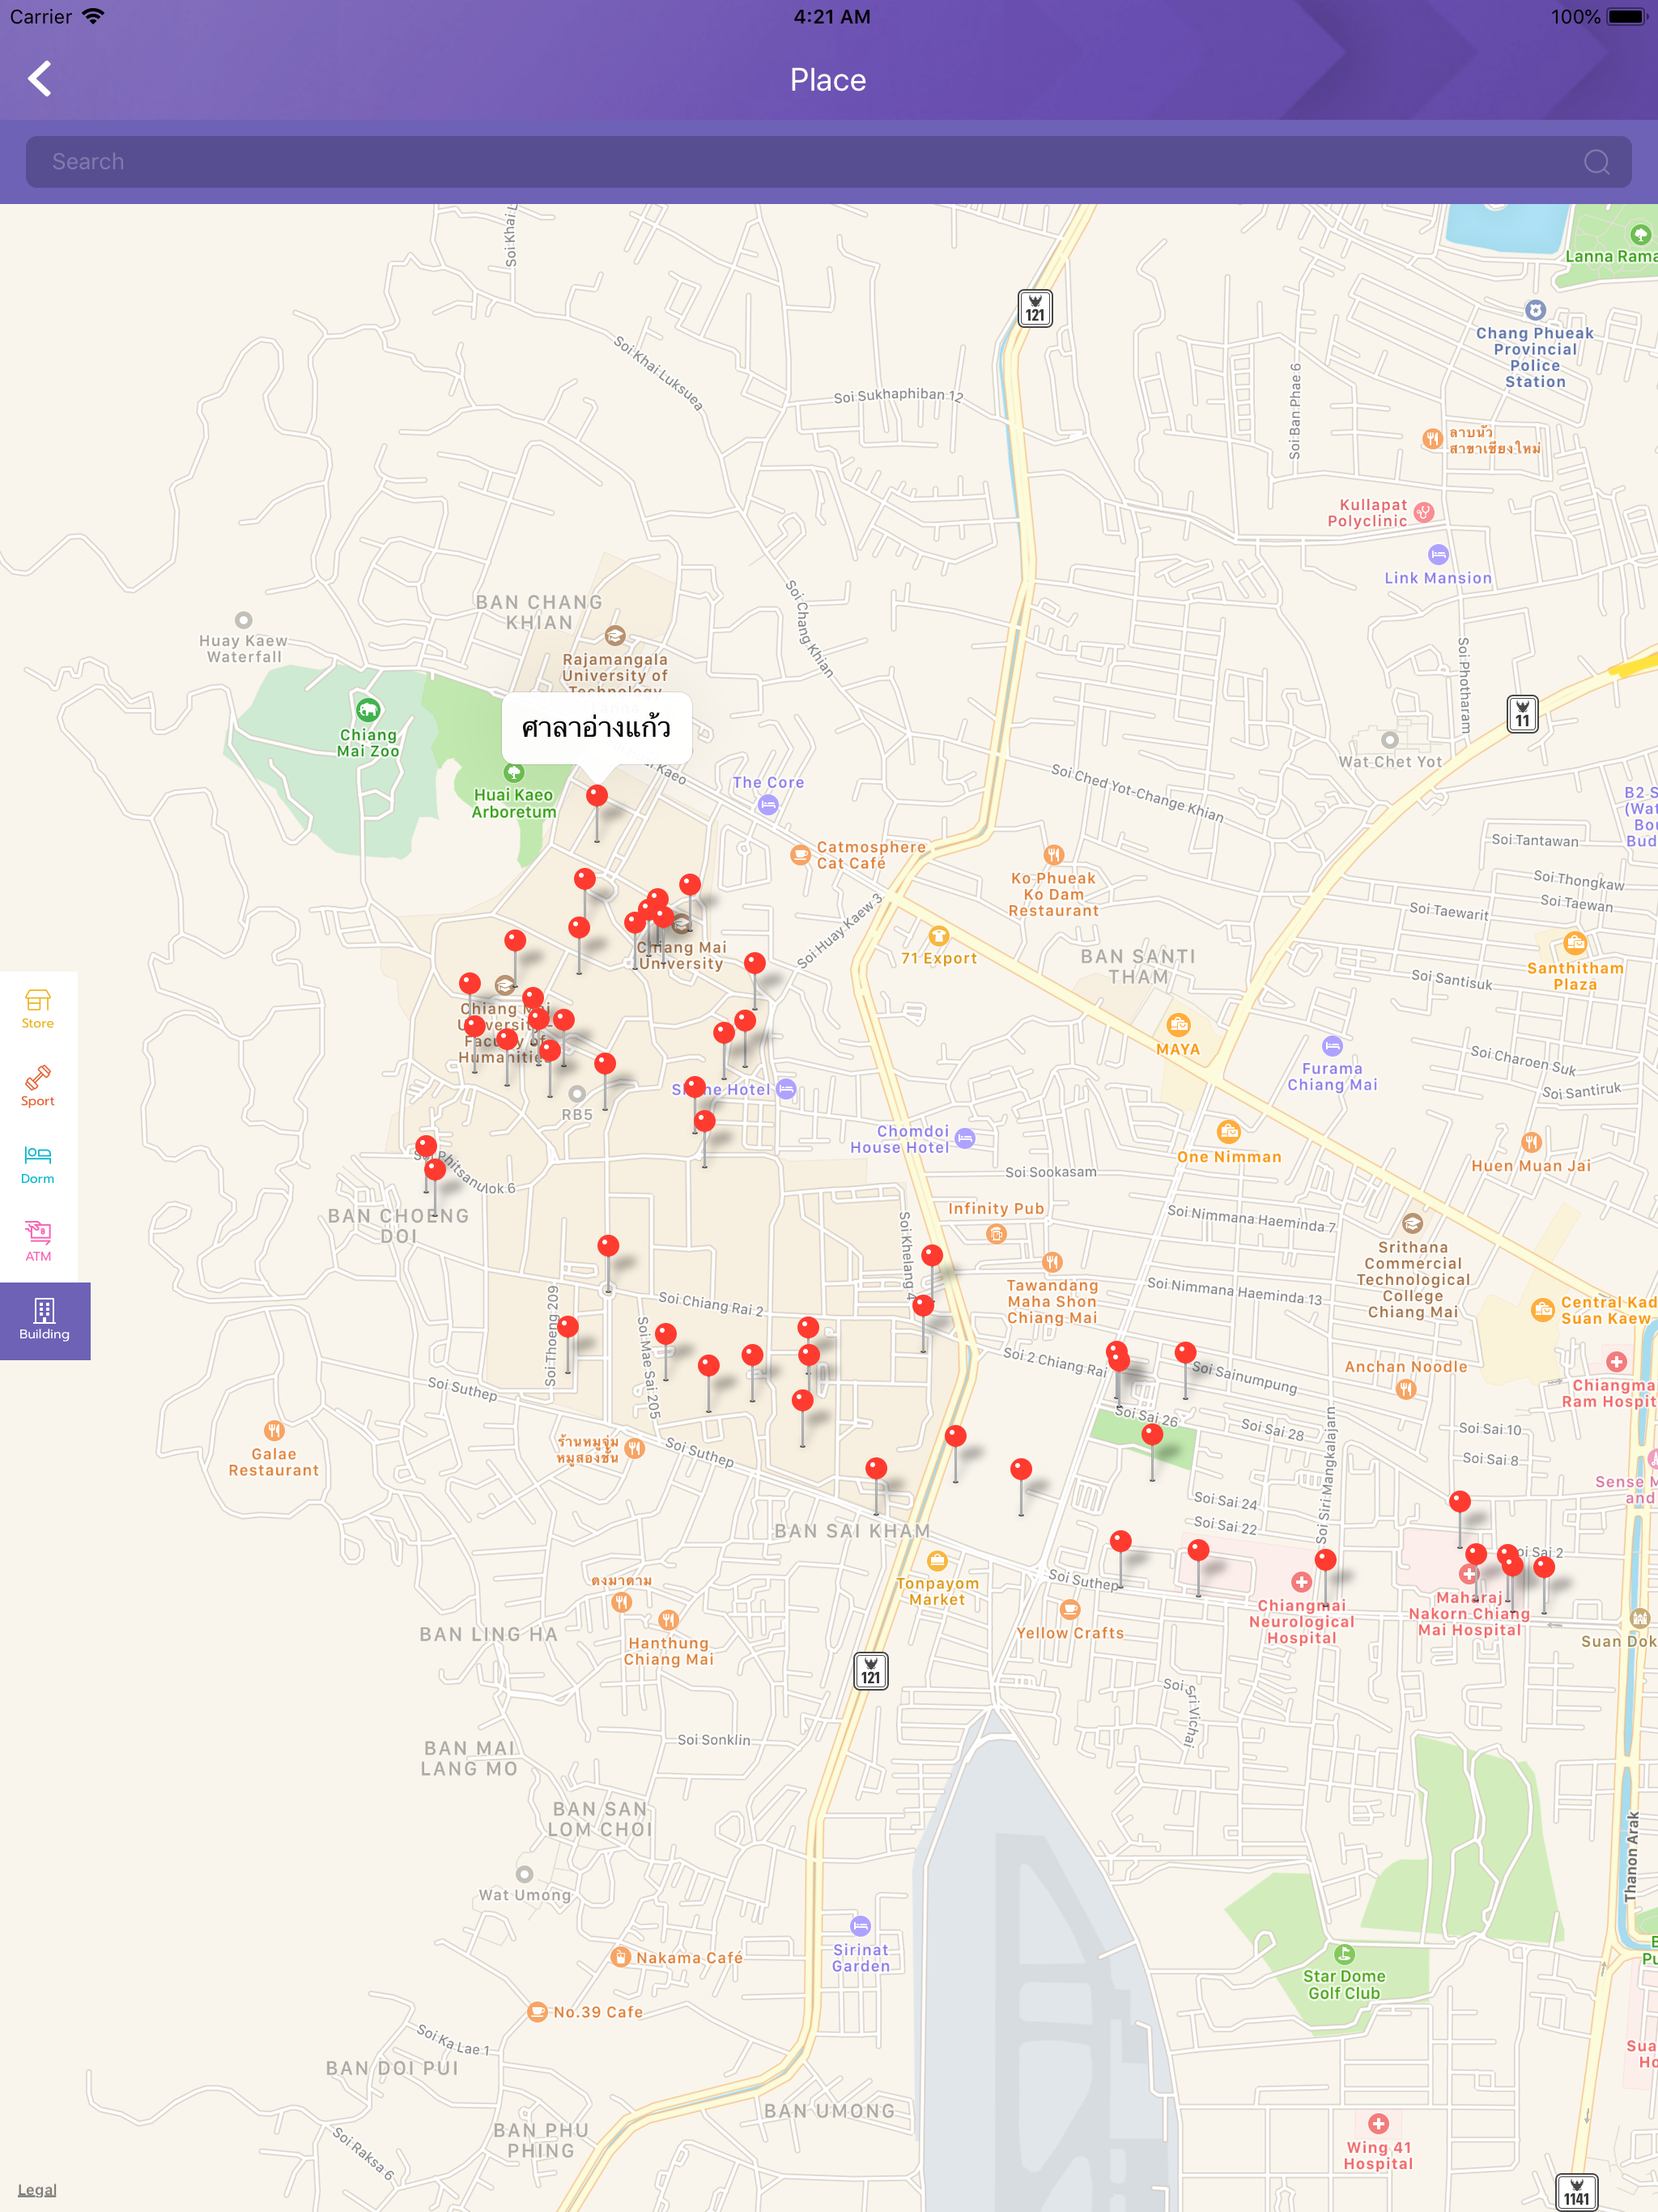Tap the Chang Phueak Police Station icon
The height and width of the screenshot is (2212, 1658).
(x=1535, y=310)
